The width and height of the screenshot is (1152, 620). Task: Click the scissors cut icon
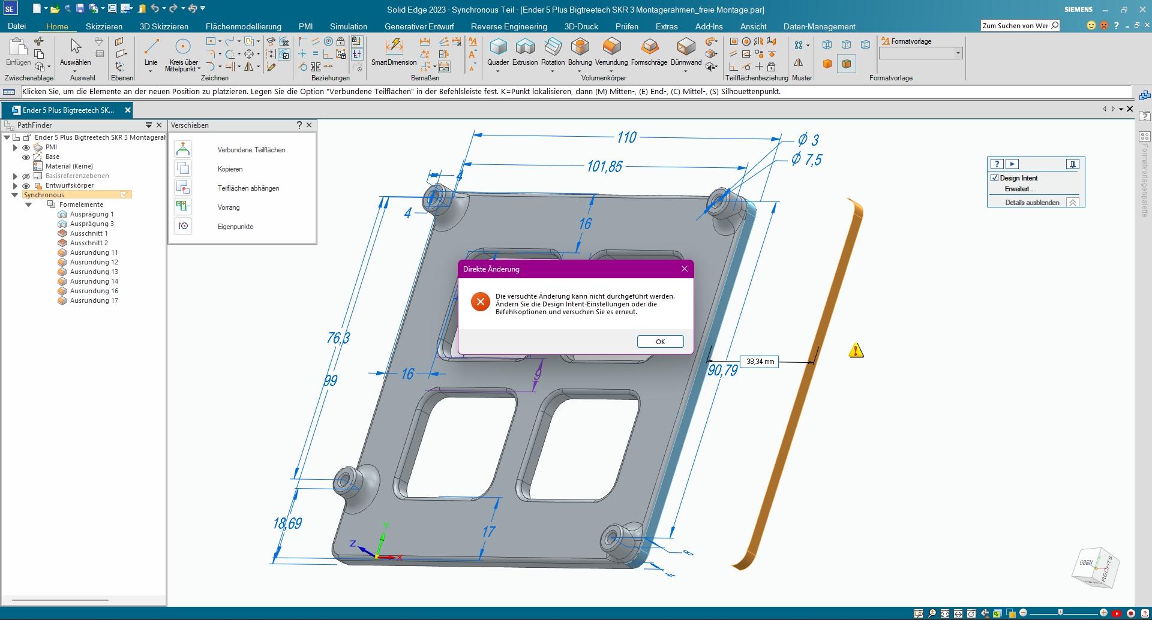pos(39,41)
